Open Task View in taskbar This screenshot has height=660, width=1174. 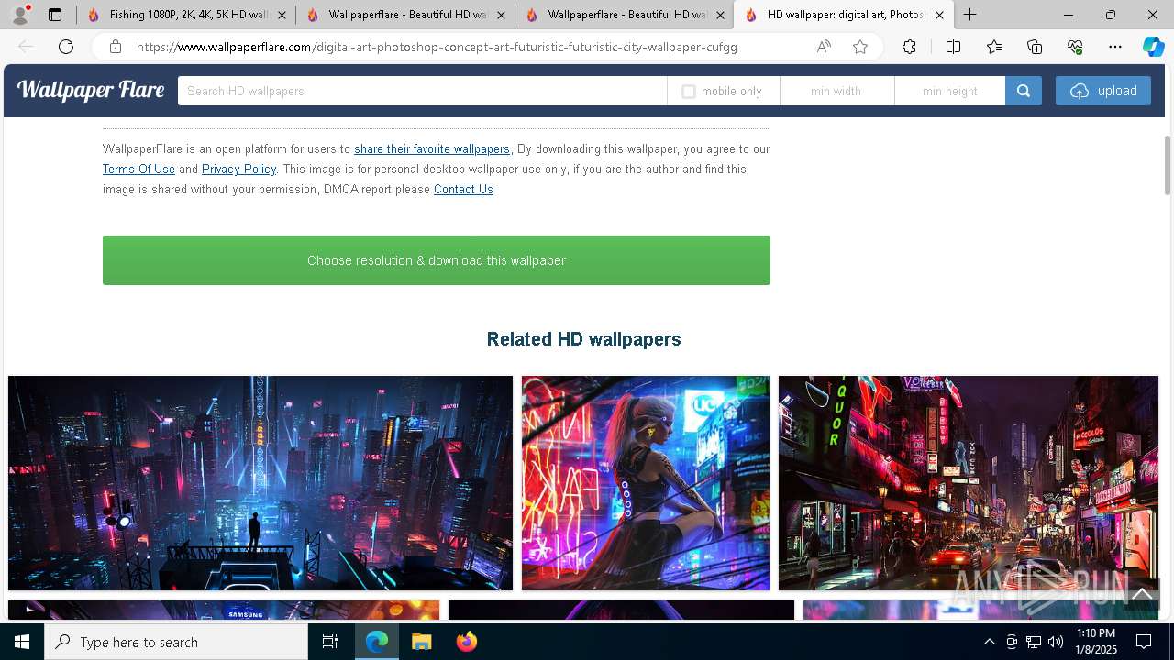point(330,642)
